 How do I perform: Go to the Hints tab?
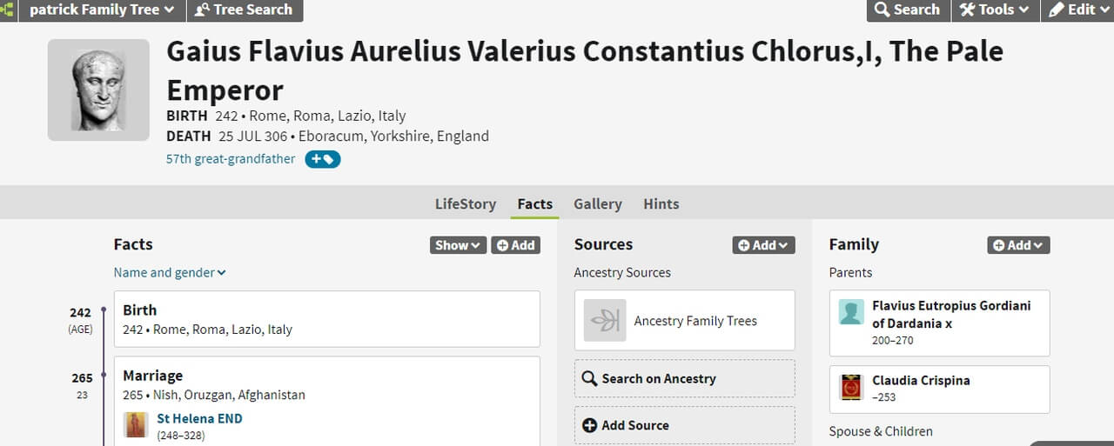point(661,203)
